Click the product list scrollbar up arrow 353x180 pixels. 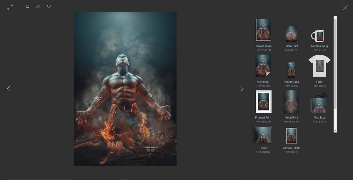coord(335,18)
